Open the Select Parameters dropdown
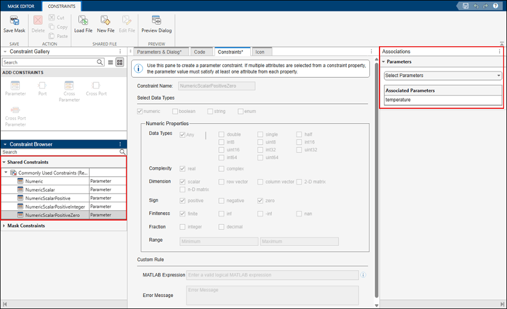Screen dimensions: 507x309 pyautogui.click(x=443, y=75)
